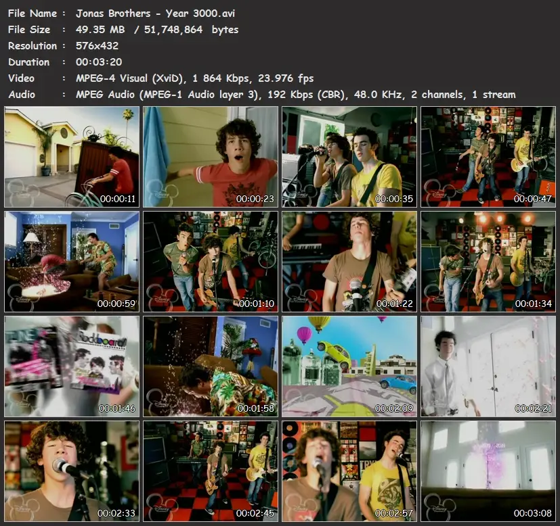Image resolution: width=560 pixels, height=526 pixels.
Task: Select the close-up singer frame at 00:02:33
Action: (x=72, y=471)
